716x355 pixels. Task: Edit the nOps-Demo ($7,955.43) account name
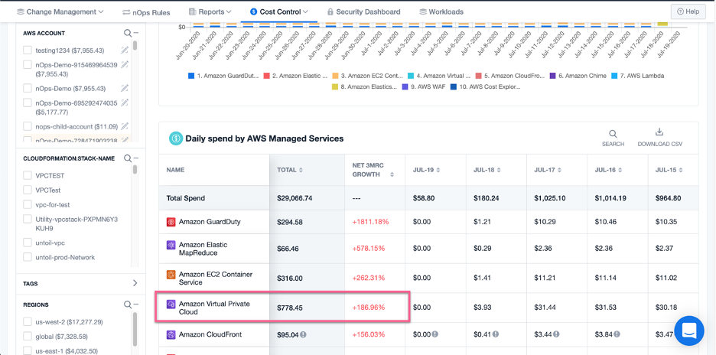click(124, 88)
